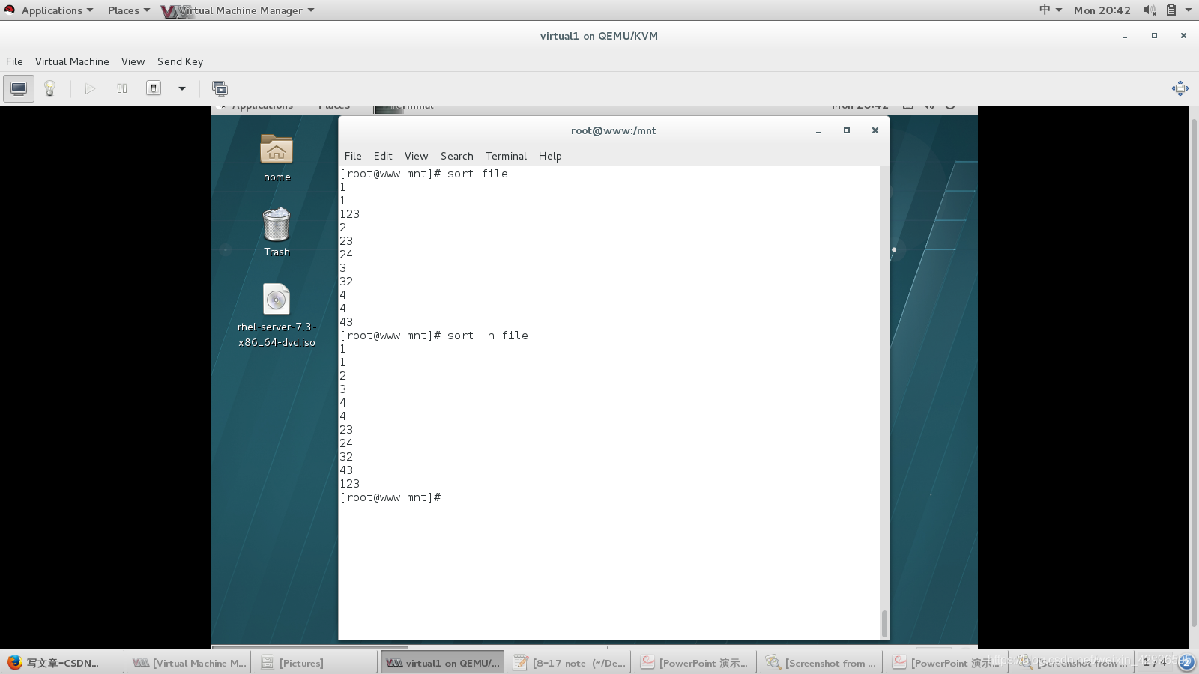
Task: Expand shutdown options dropdown arrow
Action: (x=181, y=88)
